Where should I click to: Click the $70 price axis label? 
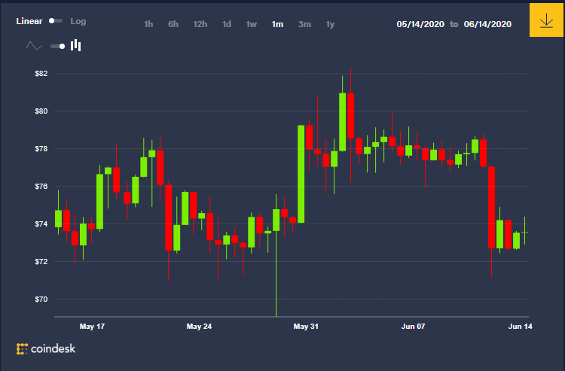pos(41,299)
